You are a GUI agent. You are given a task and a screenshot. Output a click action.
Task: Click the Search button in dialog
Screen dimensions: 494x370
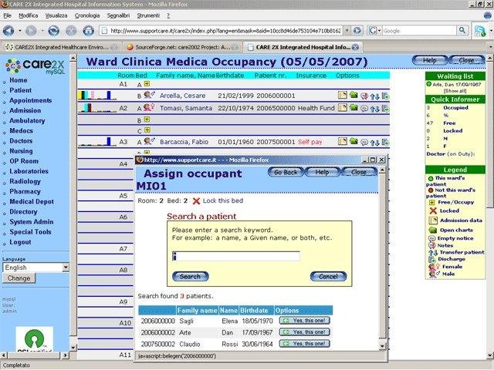click(191, 276)
